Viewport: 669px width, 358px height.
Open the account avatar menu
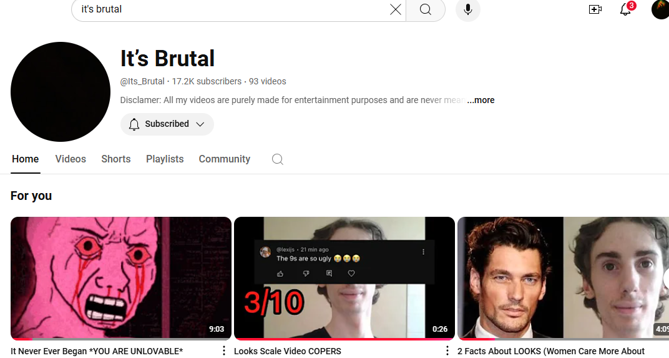pyautogui.click(x=660, y=9)
